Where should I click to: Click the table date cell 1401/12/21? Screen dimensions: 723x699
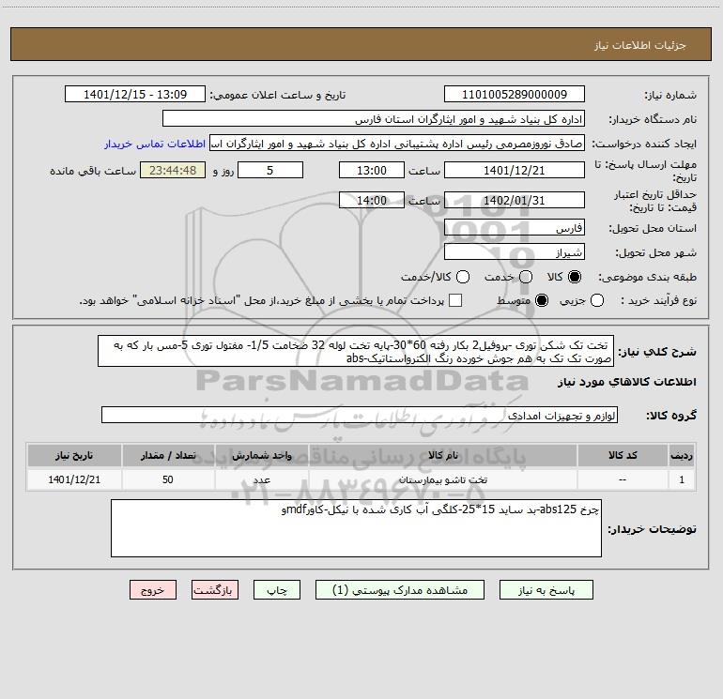coord(74,479)
